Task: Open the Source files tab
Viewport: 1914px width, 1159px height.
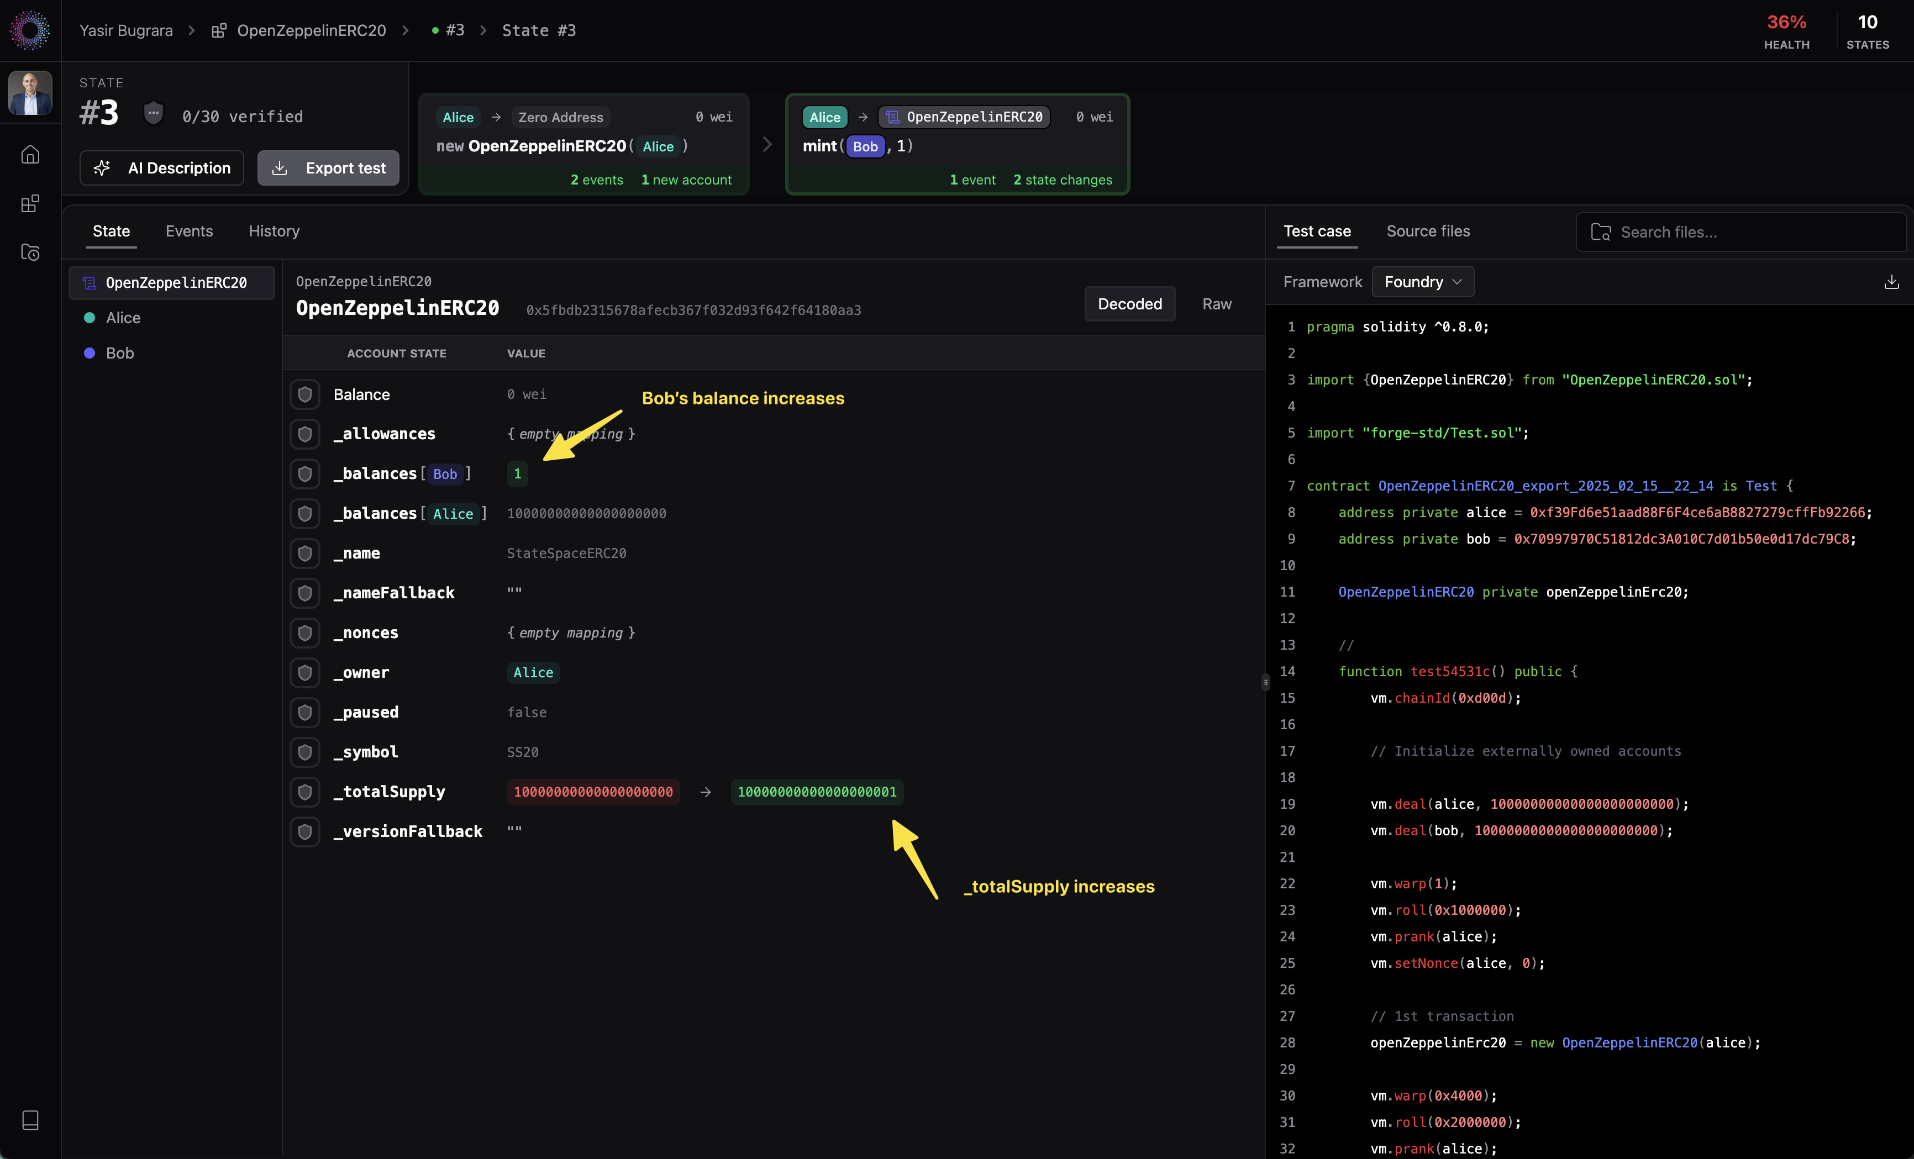Action: pyautogui.click(x=1428, y=231)
